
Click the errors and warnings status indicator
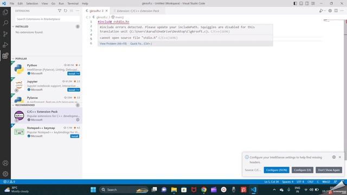(9, 182)
